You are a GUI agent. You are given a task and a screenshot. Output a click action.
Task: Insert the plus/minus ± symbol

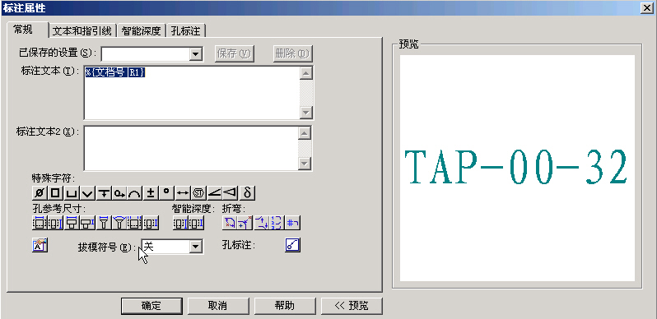click(x=151, y=193)
